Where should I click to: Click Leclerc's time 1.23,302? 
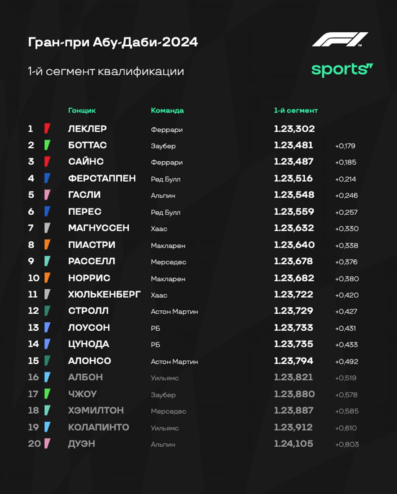coord(294,129)
